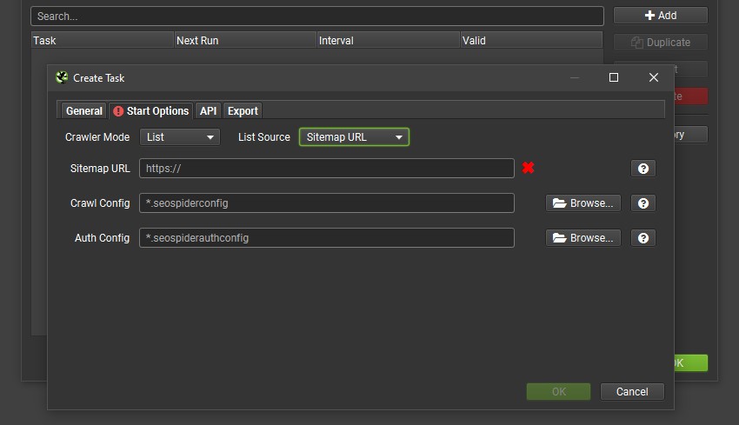The width and height of the screenshot is (739, 425).
Task: Switch to the General tab
Action: 83,110
